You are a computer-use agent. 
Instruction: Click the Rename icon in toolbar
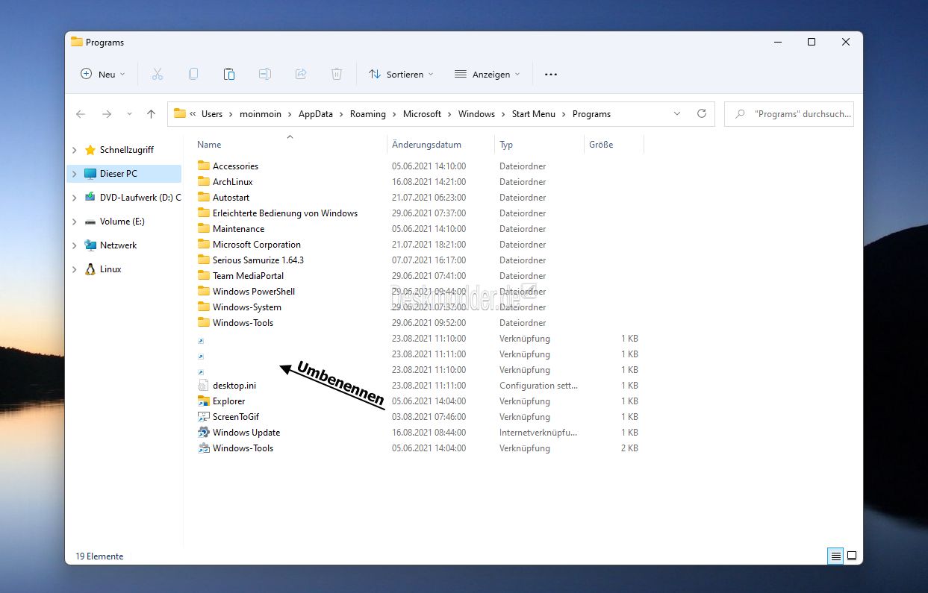coord(265,74)
